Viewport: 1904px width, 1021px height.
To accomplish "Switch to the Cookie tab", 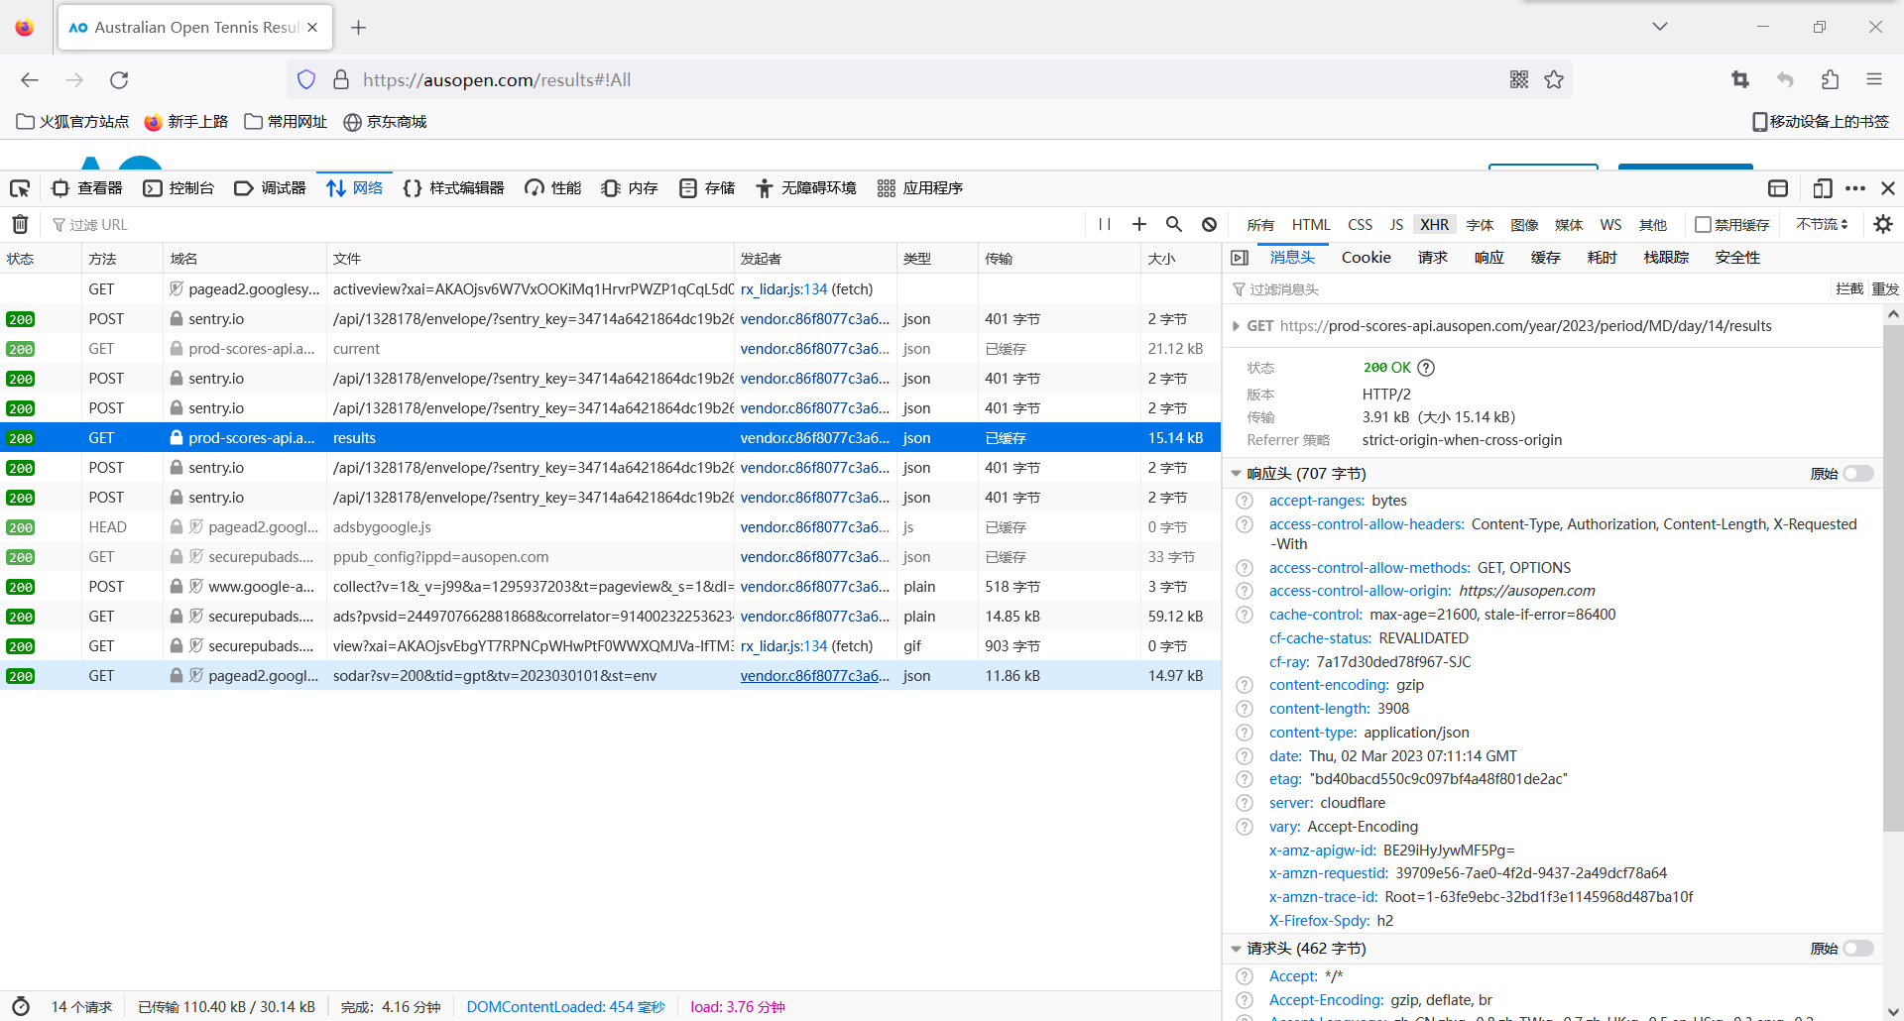I will tap(1366, 258).
